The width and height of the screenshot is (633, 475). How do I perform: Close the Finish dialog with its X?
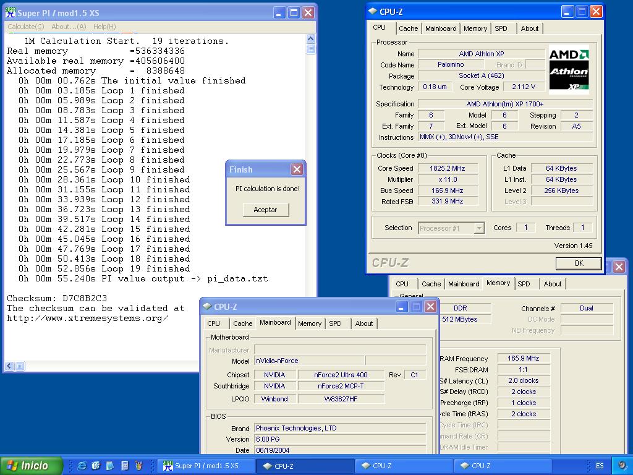[297, 169]
